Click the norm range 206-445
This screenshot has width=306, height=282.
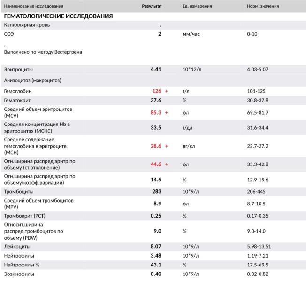(256, 191)
